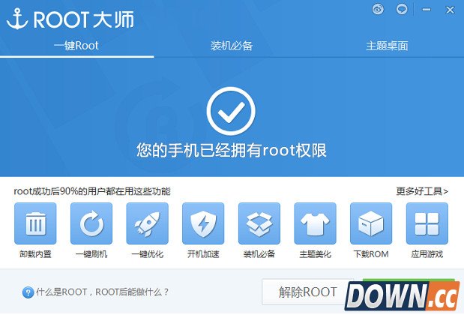This screenshot has height=315, width=464.
Task: Switch to the 一键Root tab
Action: [x=76, y=46]
